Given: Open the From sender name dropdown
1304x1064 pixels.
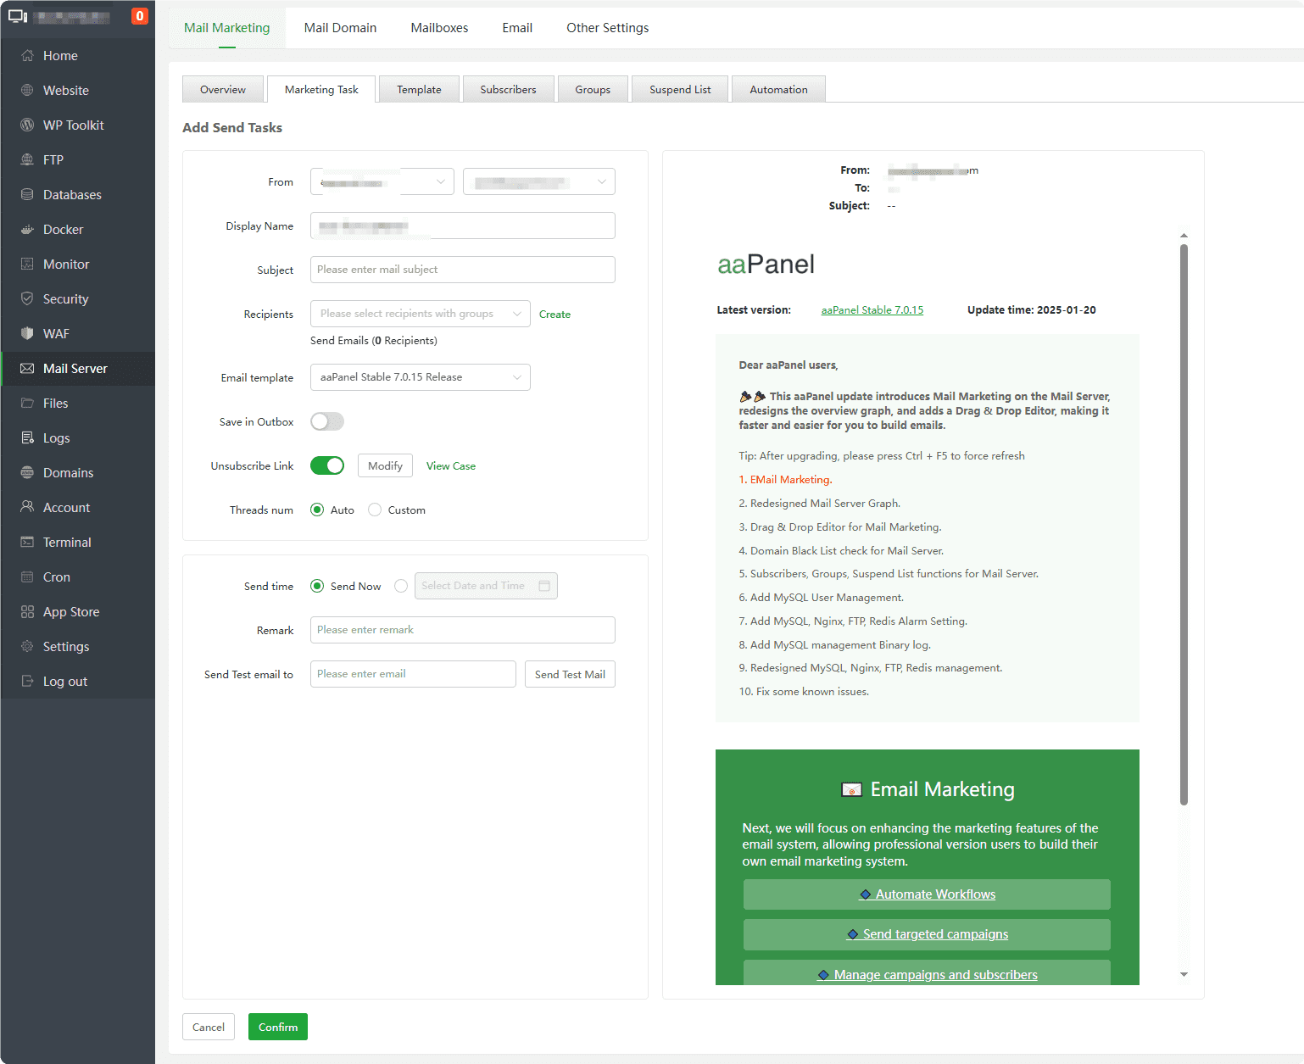Looking at the screenshot, I should (x=382, y=181).
